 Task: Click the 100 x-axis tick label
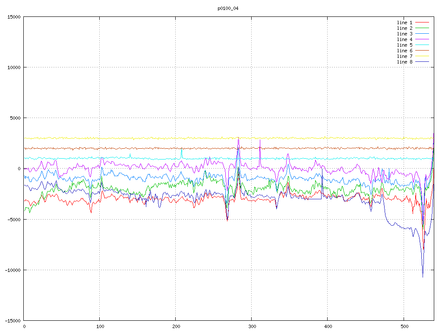tap(100, 326)
